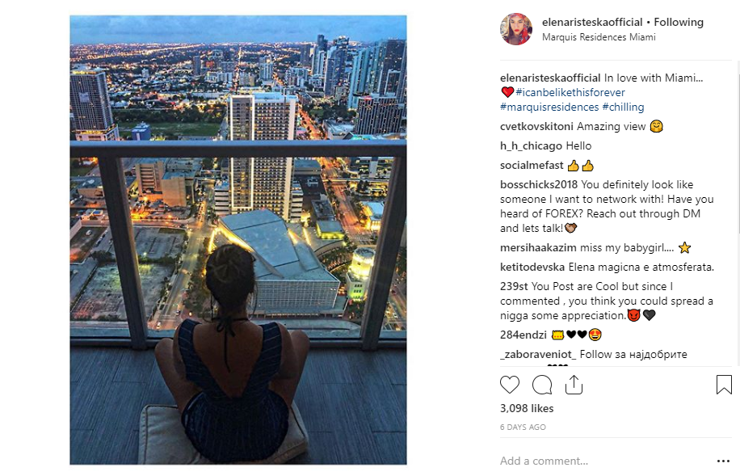Viewport: 740px width, 476px height.
Task: Open the three-dot more options menu
Action: click(723, 461)
